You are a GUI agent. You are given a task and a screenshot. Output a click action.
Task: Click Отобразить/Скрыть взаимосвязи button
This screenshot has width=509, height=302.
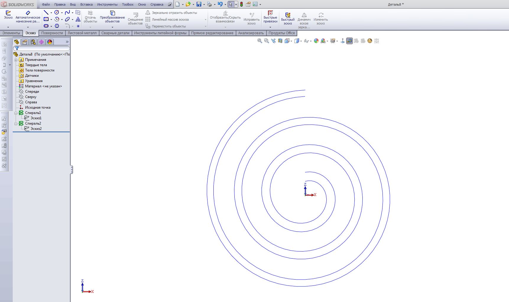(x=225, y=17)
